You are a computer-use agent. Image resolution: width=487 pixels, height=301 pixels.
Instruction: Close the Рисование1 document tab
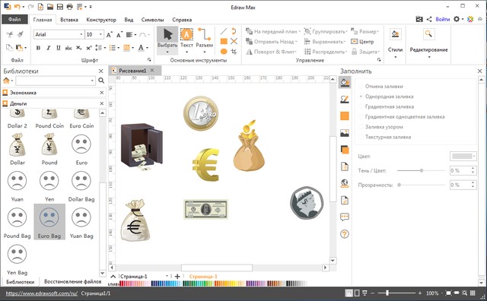[152, 71]
